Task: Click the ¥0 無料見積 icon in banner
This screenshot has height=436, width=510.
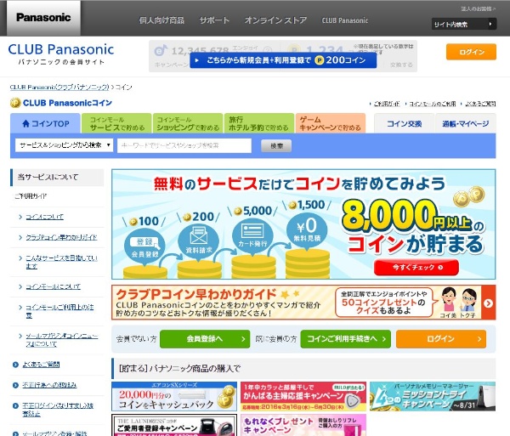Action: tap(307, 230)
